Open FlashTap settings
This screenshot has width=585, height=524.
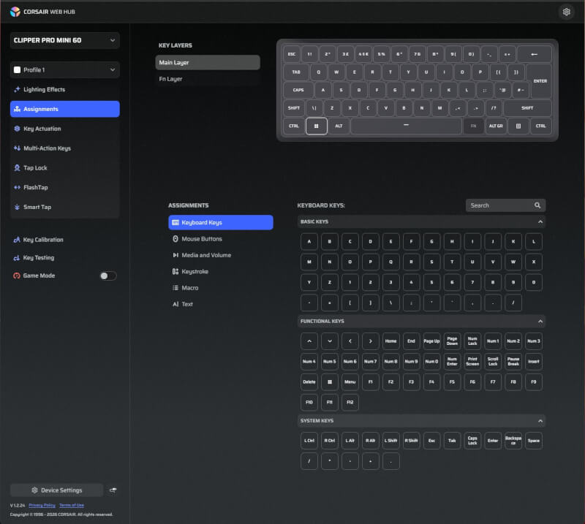coord(65,187)
